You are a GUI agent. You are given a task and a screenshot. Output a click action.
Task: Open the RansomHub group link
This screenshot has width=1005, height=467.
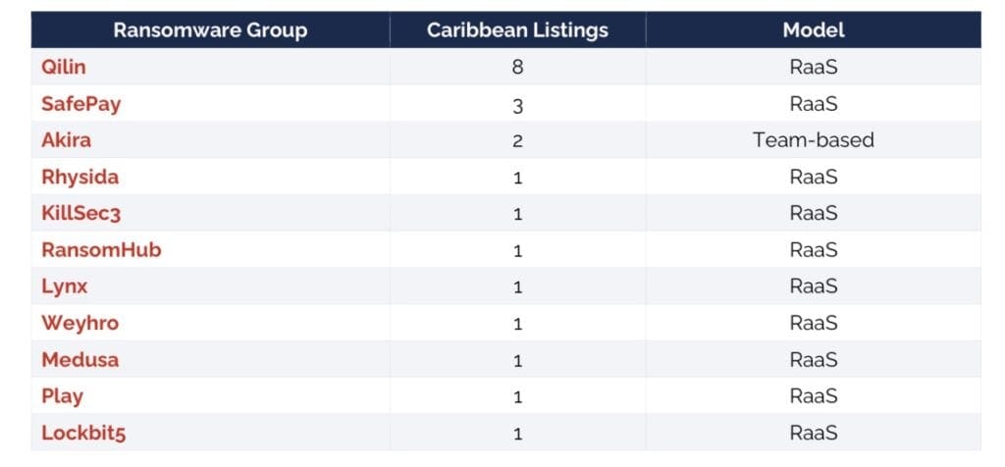click(x=101, y=250)
